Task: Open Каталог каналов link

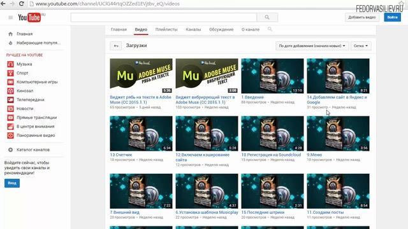Action: 33,150
